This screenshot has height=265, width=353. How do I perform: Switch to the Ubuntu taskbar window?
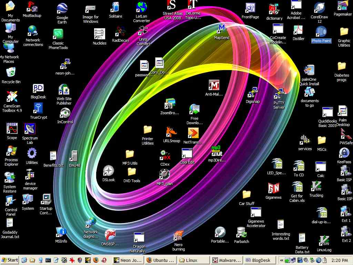pyautogui.click(x=160, y=260)
